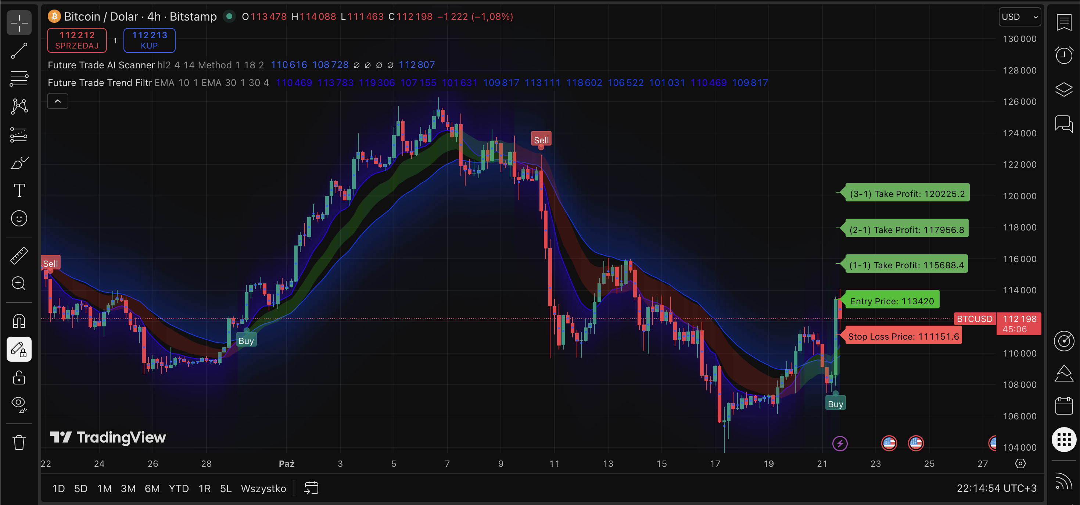Image resolution: width=1080 pixels, height=505 pixels.
Task: Click the trash remove objects icon
Action: pyautogui.click(x=19, y=442)
